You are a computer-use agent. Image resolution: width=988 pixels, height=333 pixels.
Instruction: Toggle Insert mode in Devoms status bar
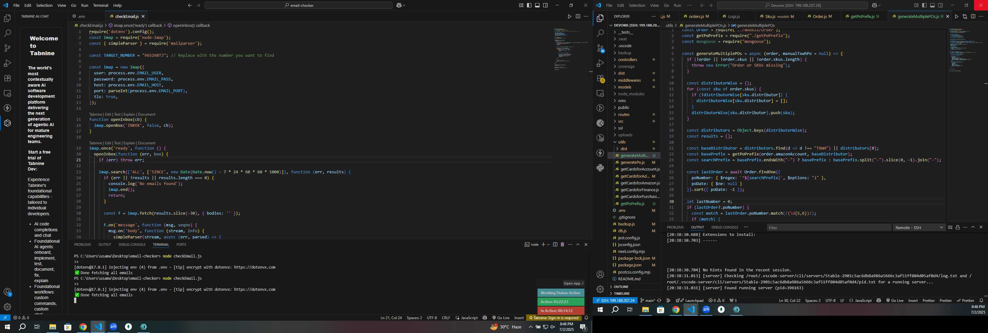[x=913, y=300]
